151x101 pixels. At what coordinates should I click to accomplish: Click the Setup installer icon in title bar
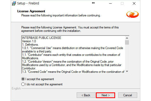tap(14, 3)
